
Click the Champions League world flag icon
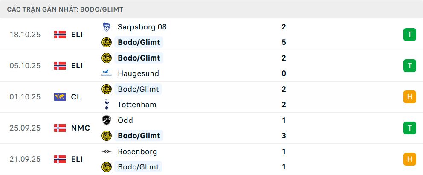(x=60, y=97)
